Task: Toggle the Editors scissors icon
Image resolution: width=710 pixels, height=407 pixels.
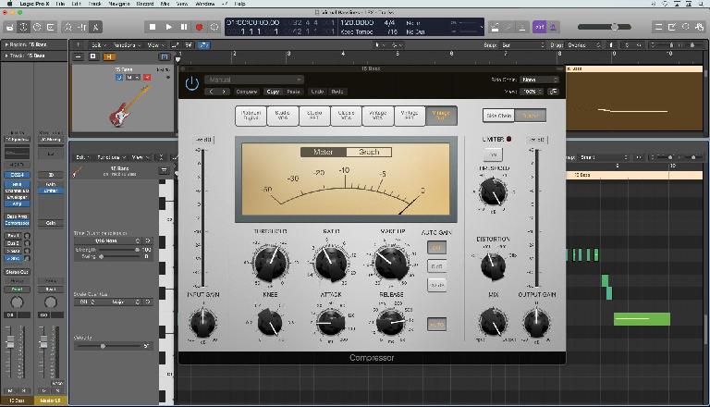Action: (95, 27)
